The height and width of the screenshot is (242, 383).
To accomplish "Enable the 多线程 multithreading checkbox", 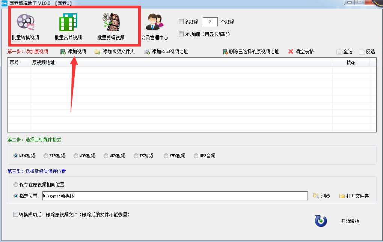I will (181, 22).
